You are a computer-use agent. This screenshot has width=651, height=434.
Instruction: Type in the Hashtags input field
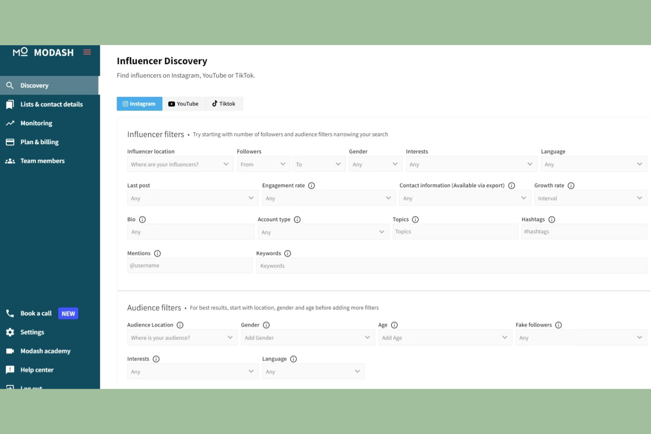pos(584,231)
